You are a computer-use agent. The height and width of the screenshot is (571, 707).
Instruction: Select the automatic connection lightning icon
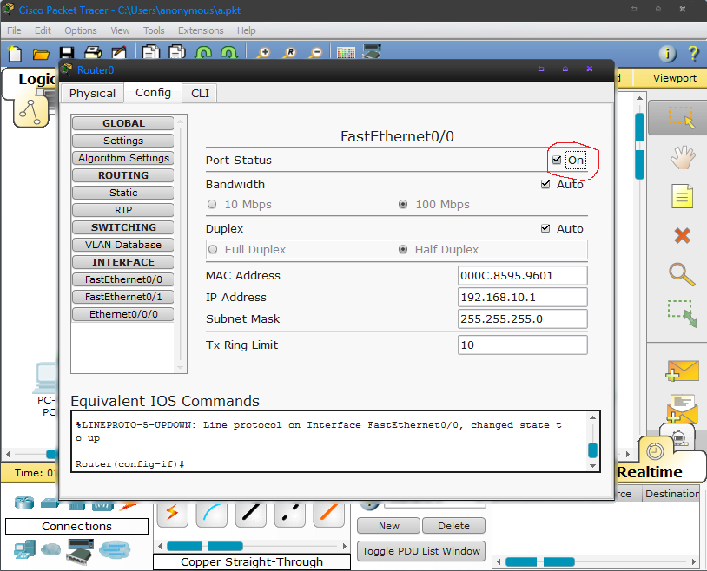pos(172,514)
